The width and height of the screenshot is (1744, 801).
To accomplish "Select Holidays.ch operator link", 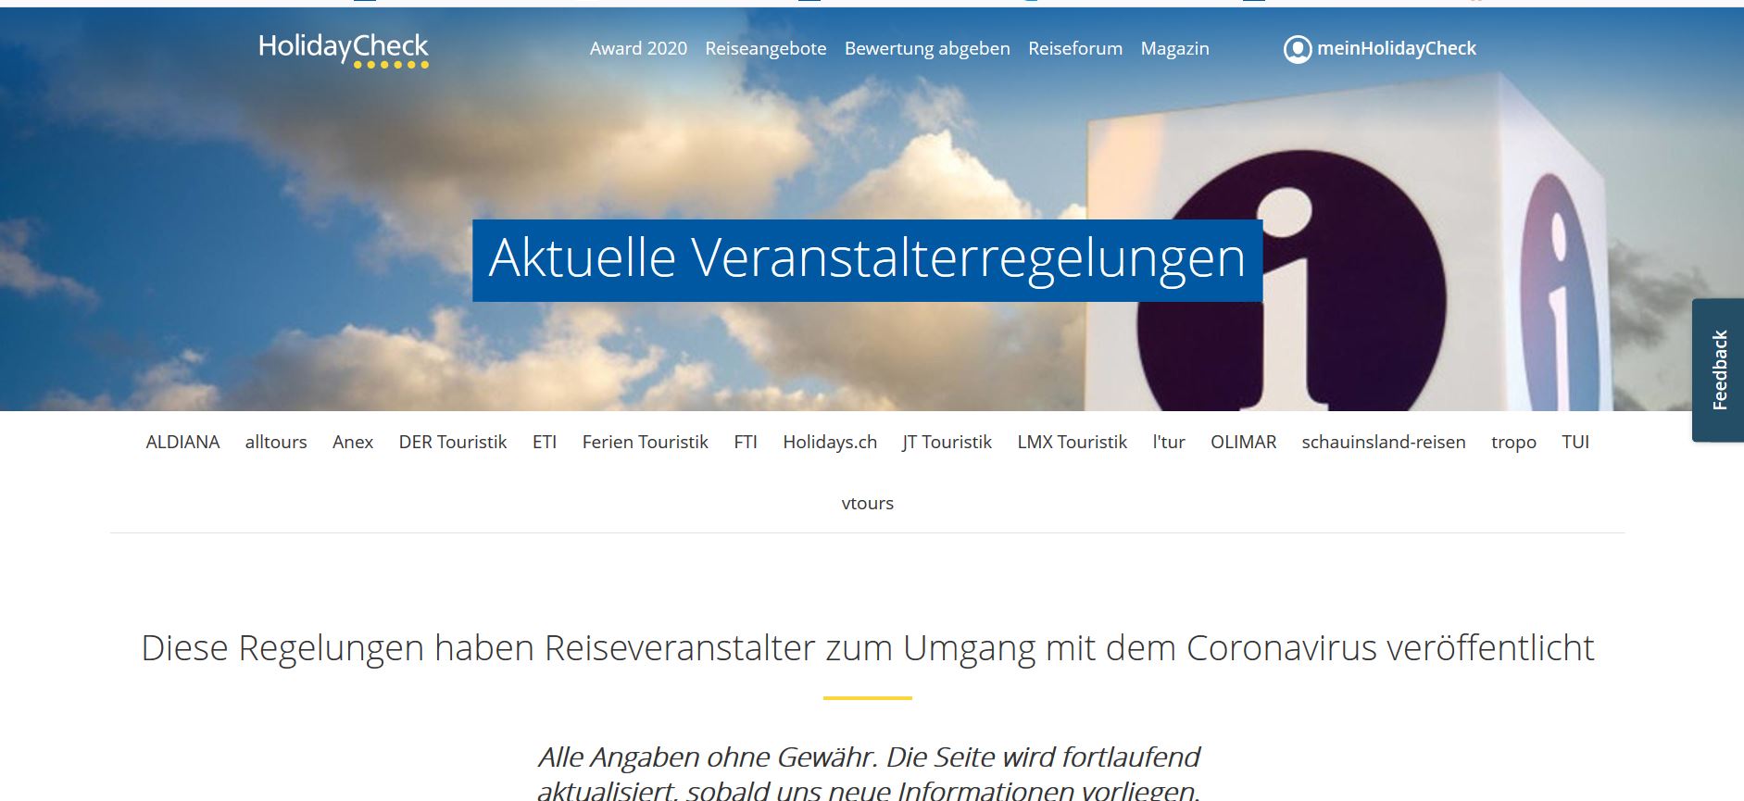I will (830, 442).
